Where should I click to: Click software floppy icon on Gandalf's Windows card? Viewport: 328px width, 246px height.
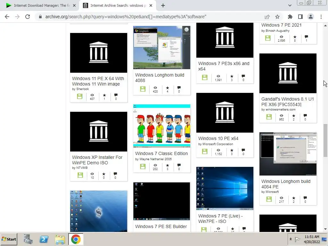tap(269, 117)
